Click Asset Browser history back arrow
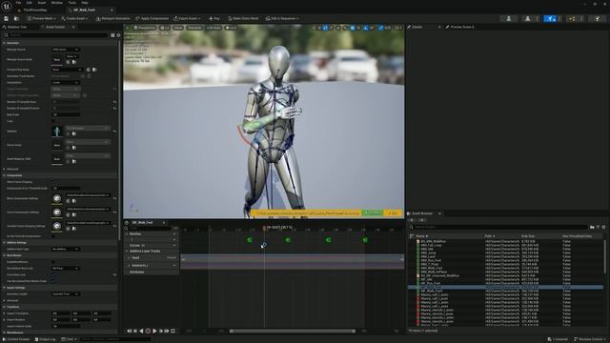The image size is (610, 343). point(413,220)
